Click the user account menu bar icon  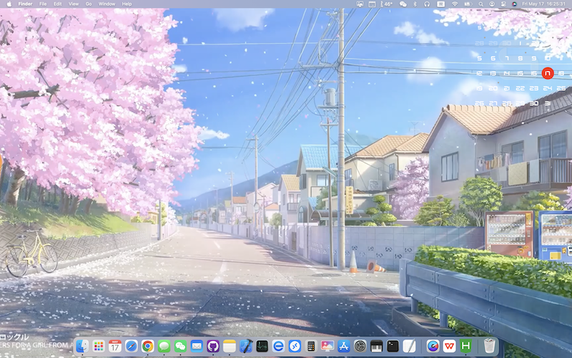coord(492,4)
